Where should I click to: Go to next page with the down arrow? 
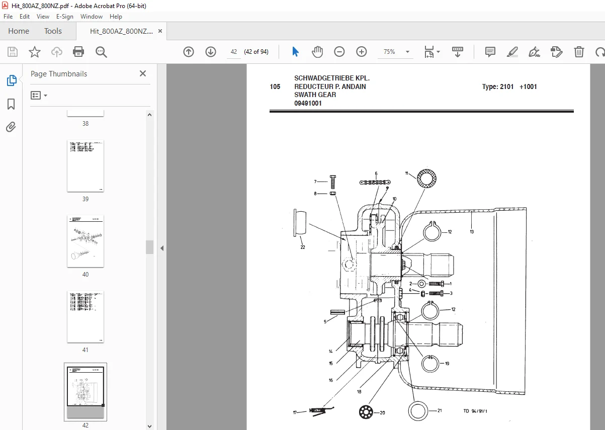[211, 52]
